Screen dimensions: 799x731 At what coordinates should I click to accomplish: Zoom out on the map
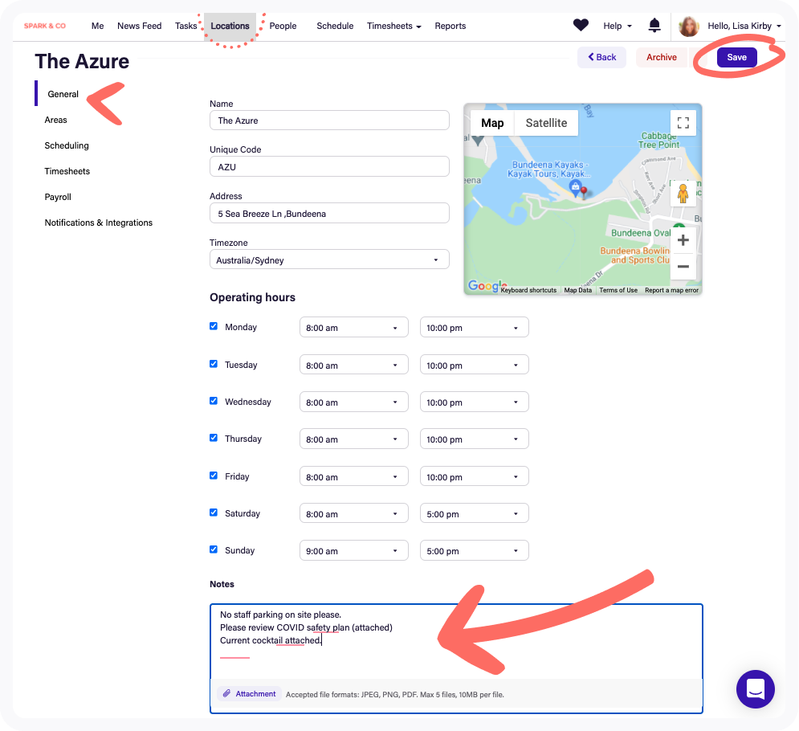pyautogui.click(x=683, y=267)
